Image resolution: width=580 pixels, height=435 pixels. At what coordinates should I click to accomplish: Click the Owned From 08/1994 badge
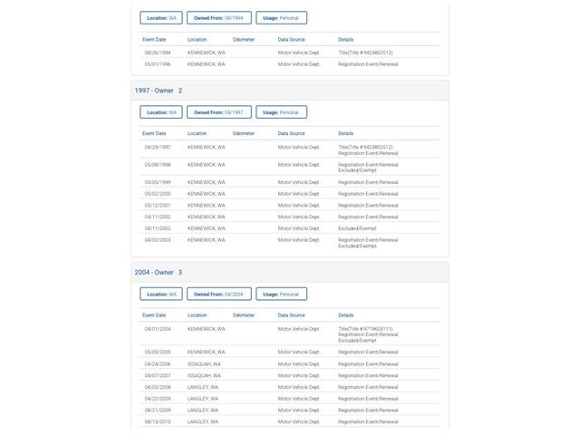coord(219,18)
